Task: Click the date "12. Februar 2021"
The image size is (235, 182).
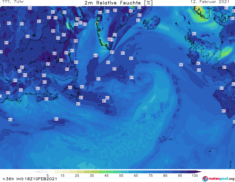Action: 210,2
